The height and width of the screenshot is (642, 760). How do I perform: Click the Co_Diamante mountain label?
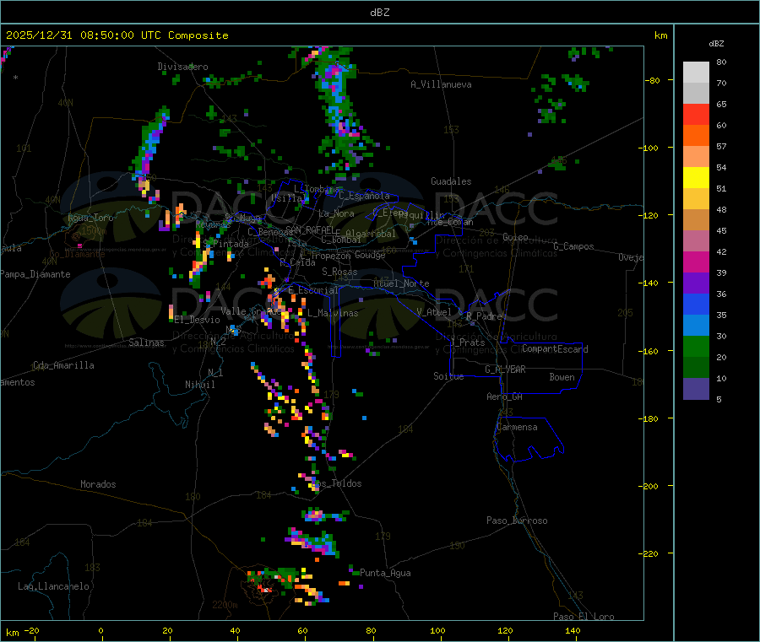[x=77, y=254]
